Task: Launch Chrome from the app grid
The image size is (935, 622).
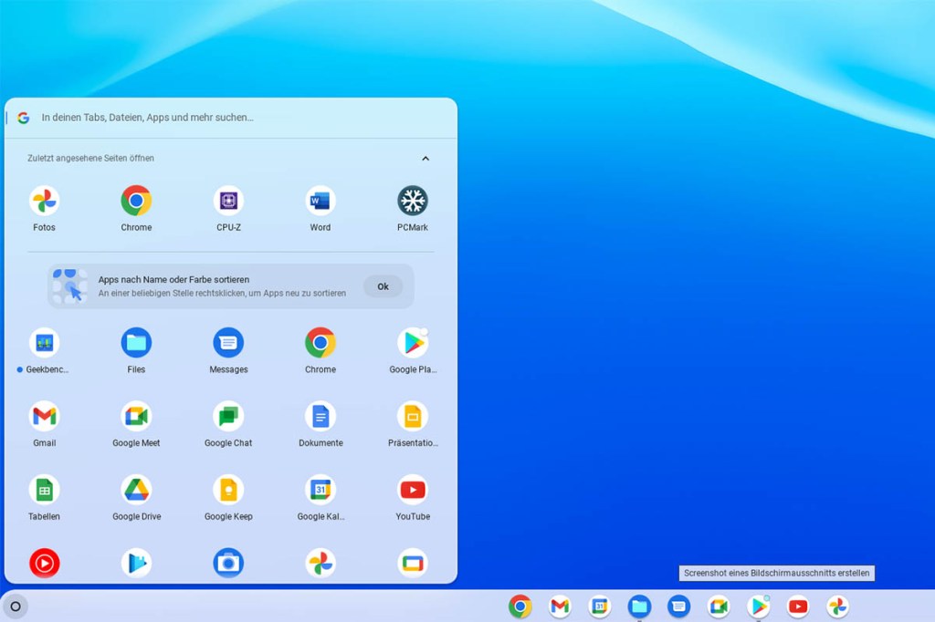Action: tap(320, 343)
